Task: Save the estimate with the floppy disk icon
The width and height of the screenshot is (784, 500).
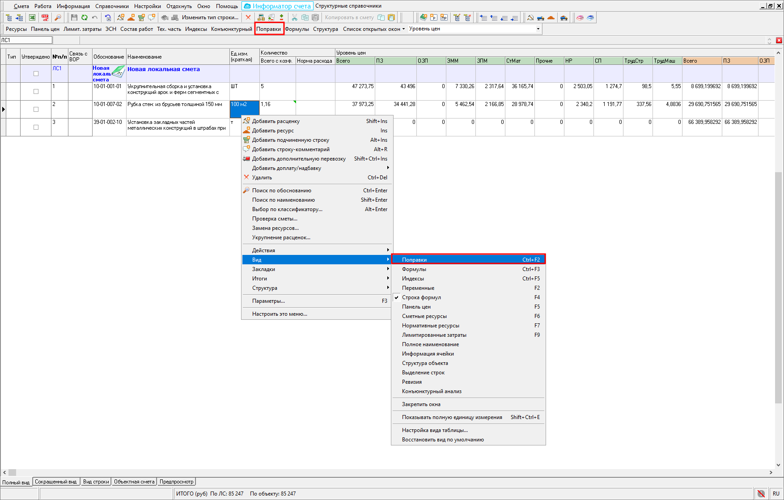Action: (x=74, y=17)
